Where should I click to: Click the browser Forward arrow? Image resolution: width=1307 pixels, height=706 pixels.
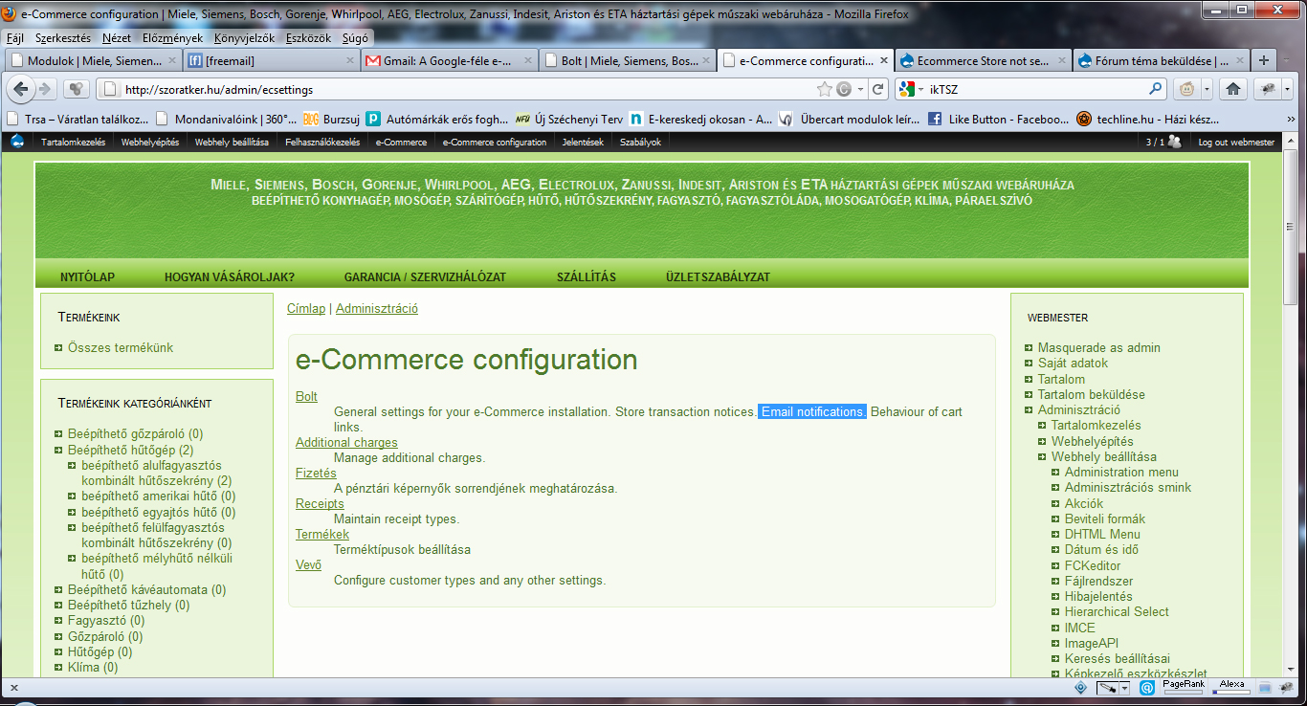click(45, 89)
